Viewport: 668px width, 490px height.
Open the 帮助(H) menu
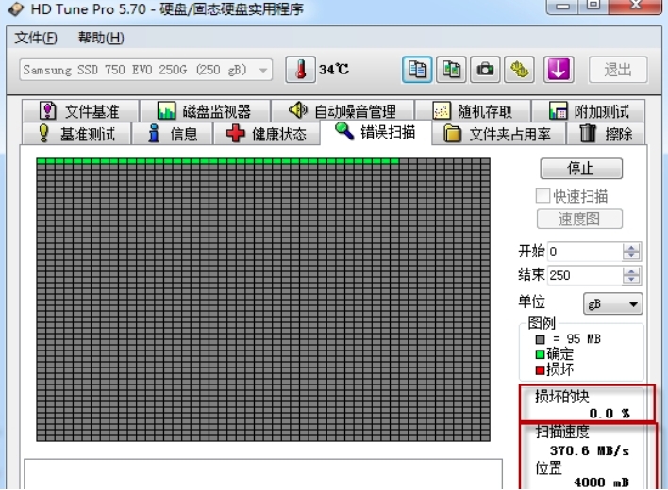point(101,38)
